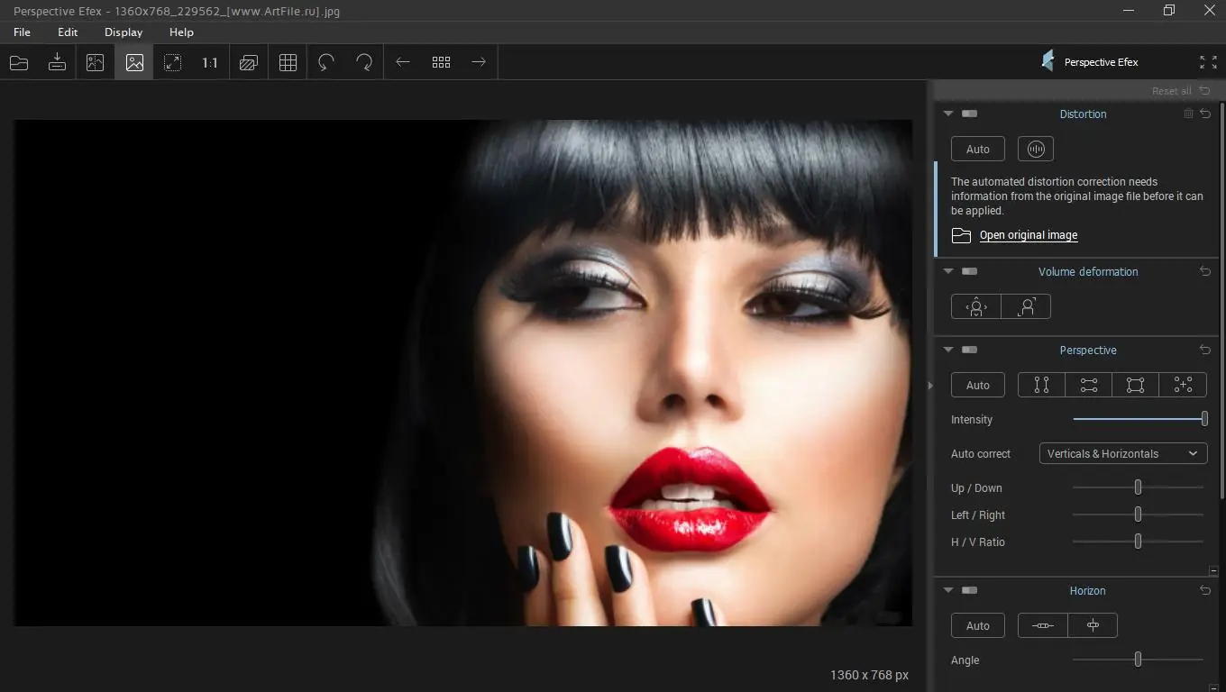Click the 8-point perspective tool icon

pos(1183,385)
